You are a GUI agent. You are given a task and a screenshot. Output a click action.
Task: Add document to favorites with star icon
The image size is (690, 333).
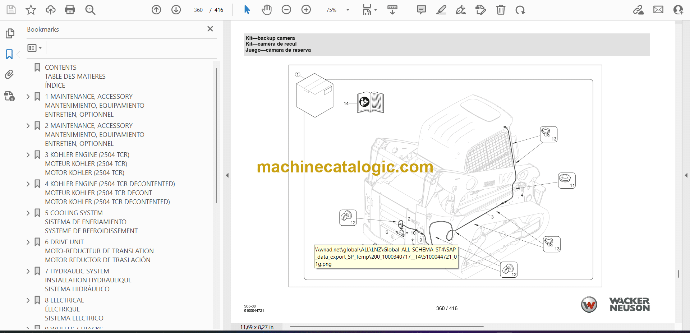31,10
